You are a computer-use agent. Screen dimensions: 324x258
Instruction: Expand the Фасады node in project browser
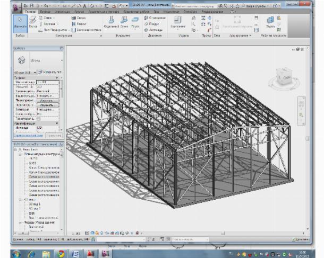click(19, 221)
